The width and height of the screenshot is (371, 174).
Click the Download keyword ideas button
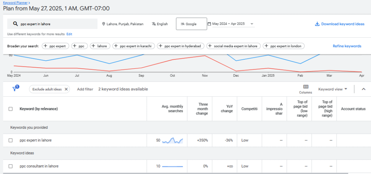[339, 24]
